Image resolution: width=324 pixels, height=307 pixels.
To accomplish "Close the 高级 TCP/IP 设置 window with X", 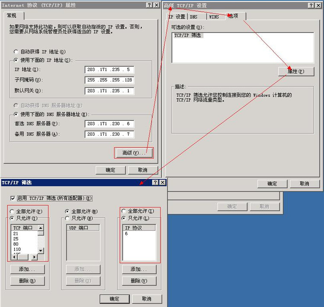I will (x=318, y=5).
